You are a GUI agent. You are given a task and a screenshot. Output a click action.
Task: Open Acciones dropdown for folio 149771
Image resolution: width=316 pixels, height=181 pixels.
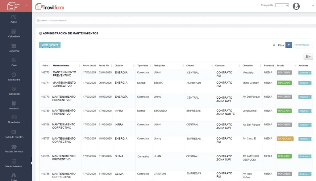coord(305,83)
